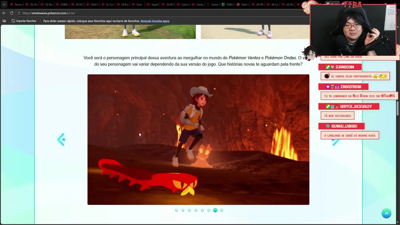Viewport: 400px width, 225px height.
Task: Select the active seventh carousel dot
Action: coord(215,210)
